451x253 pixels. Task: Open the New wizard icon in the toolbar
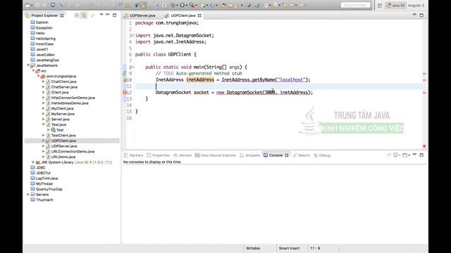28,5
